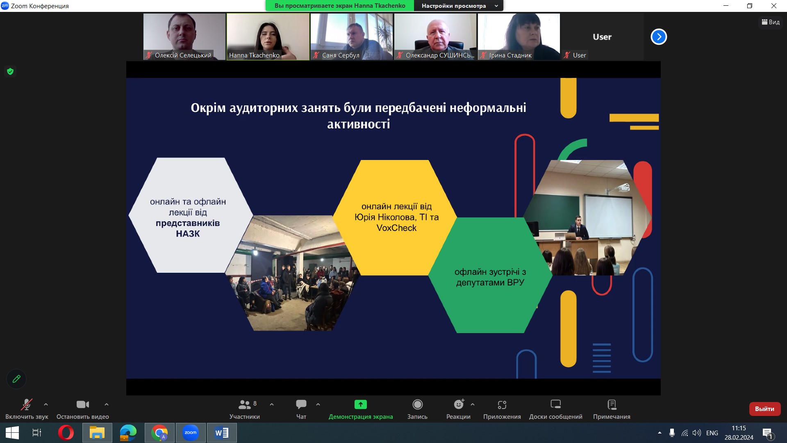Click the Record icon
787x443 pixels.
tap(417, 404)
